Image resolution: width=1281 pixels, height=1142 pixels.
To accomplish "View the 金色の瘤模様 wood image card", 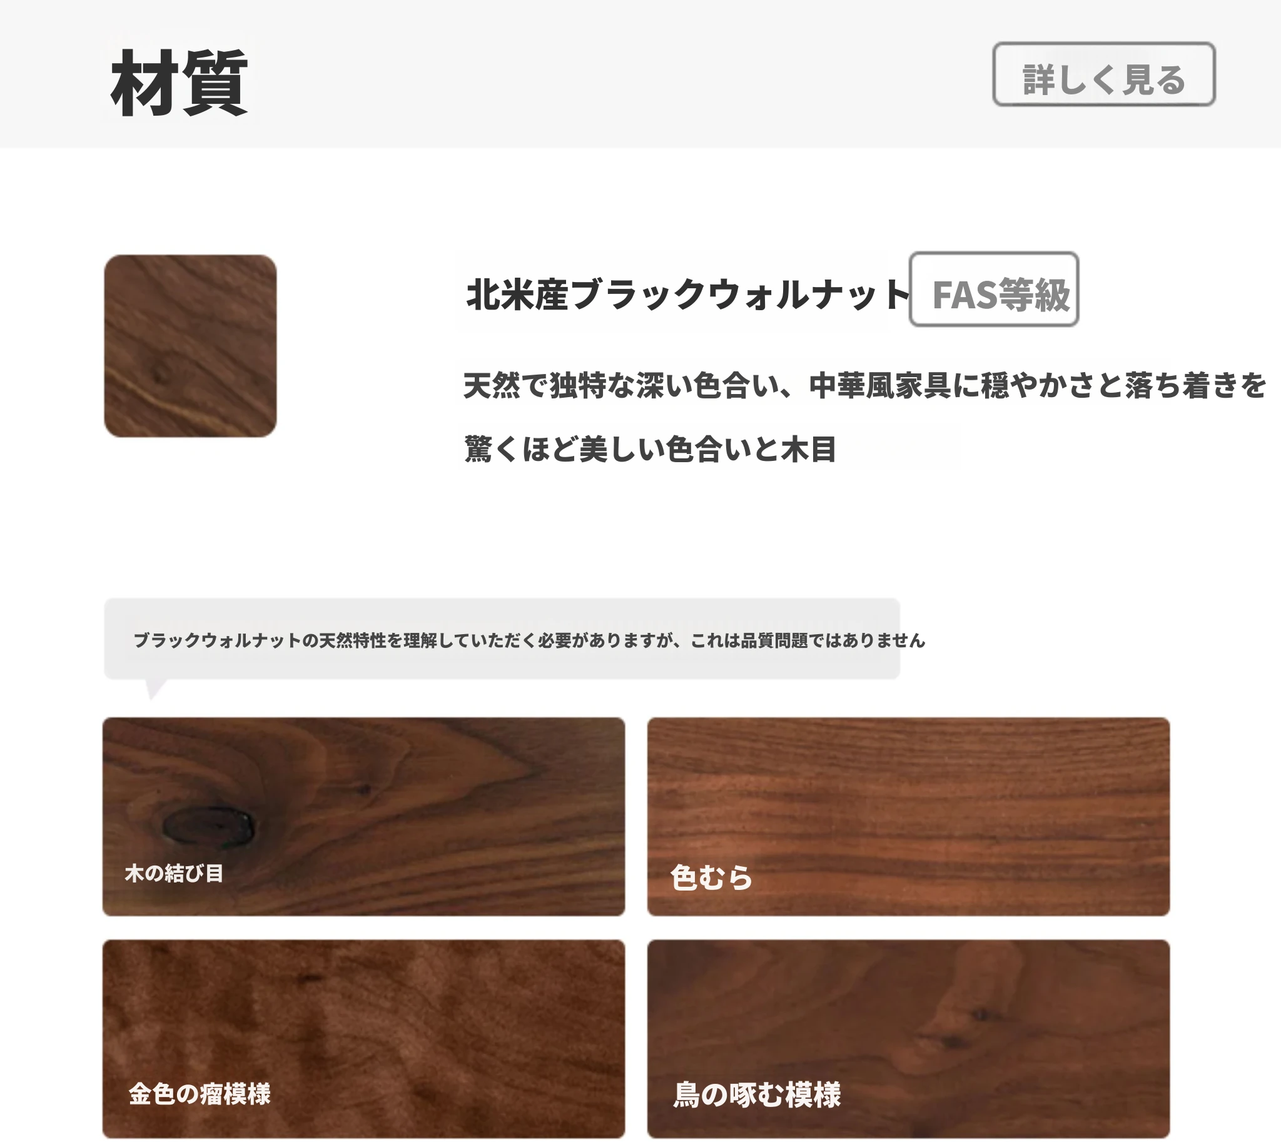I will [363, 1039].
